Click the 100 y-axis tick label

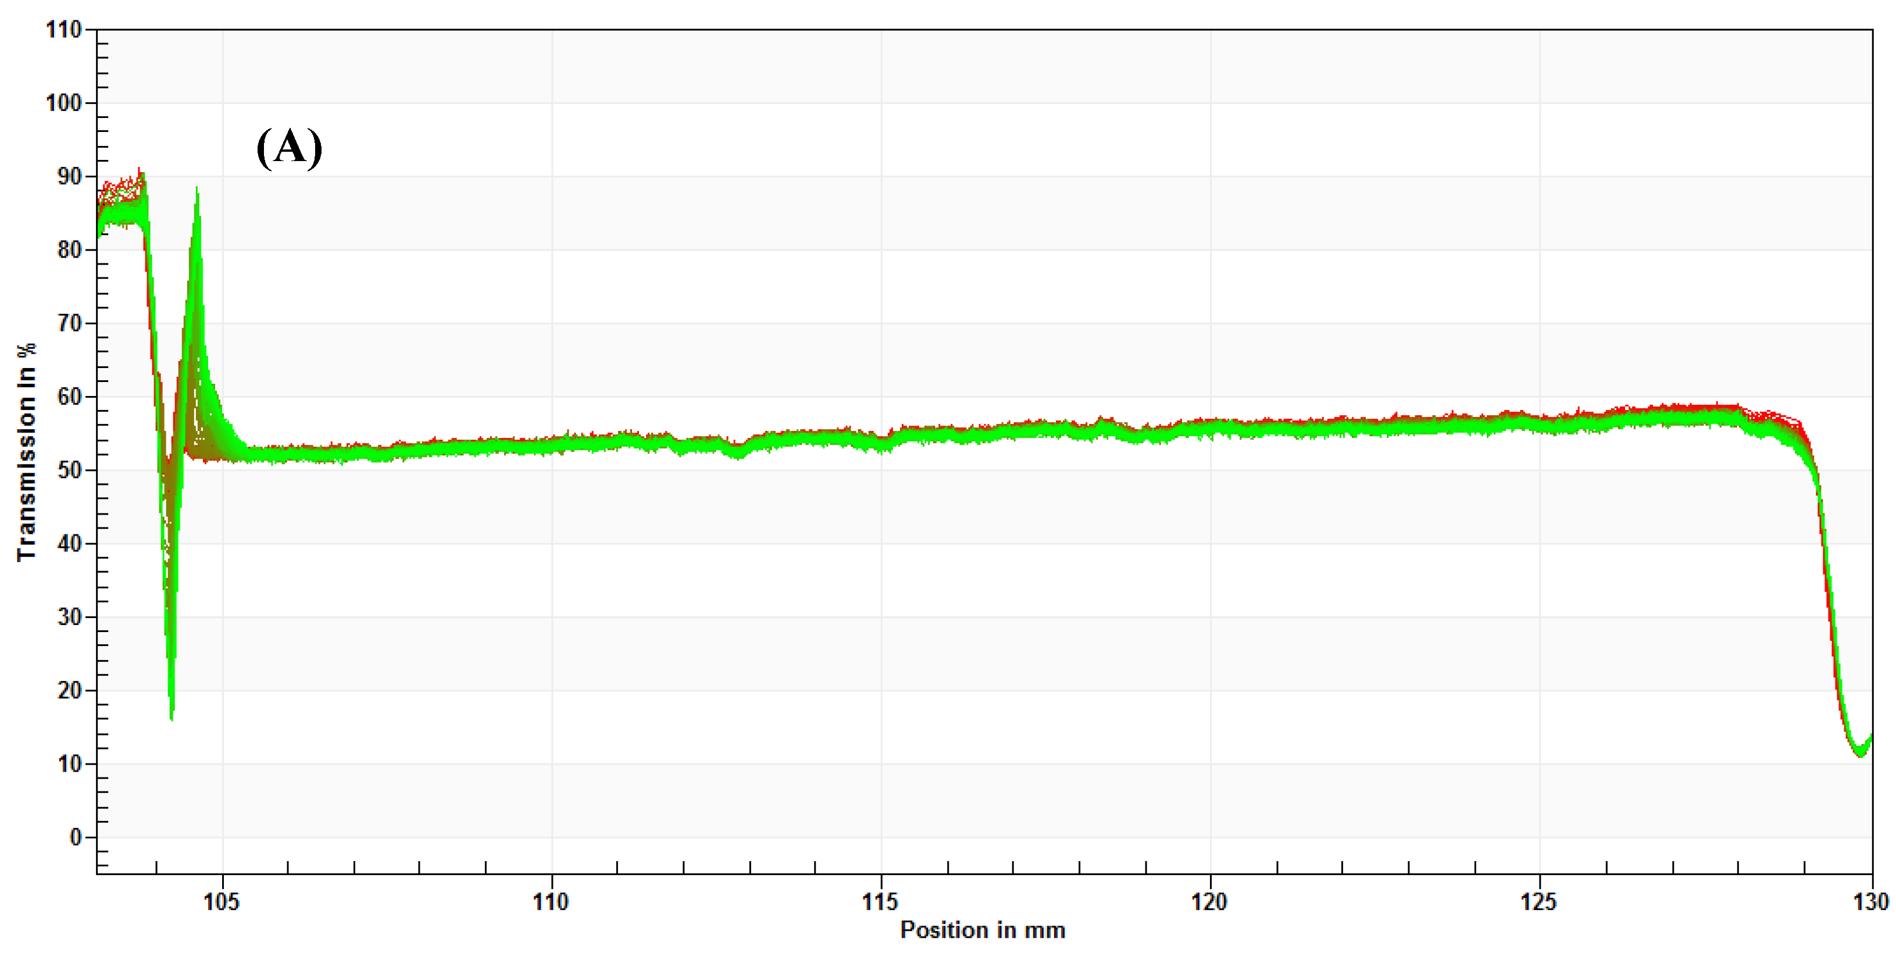coord(63,103)
